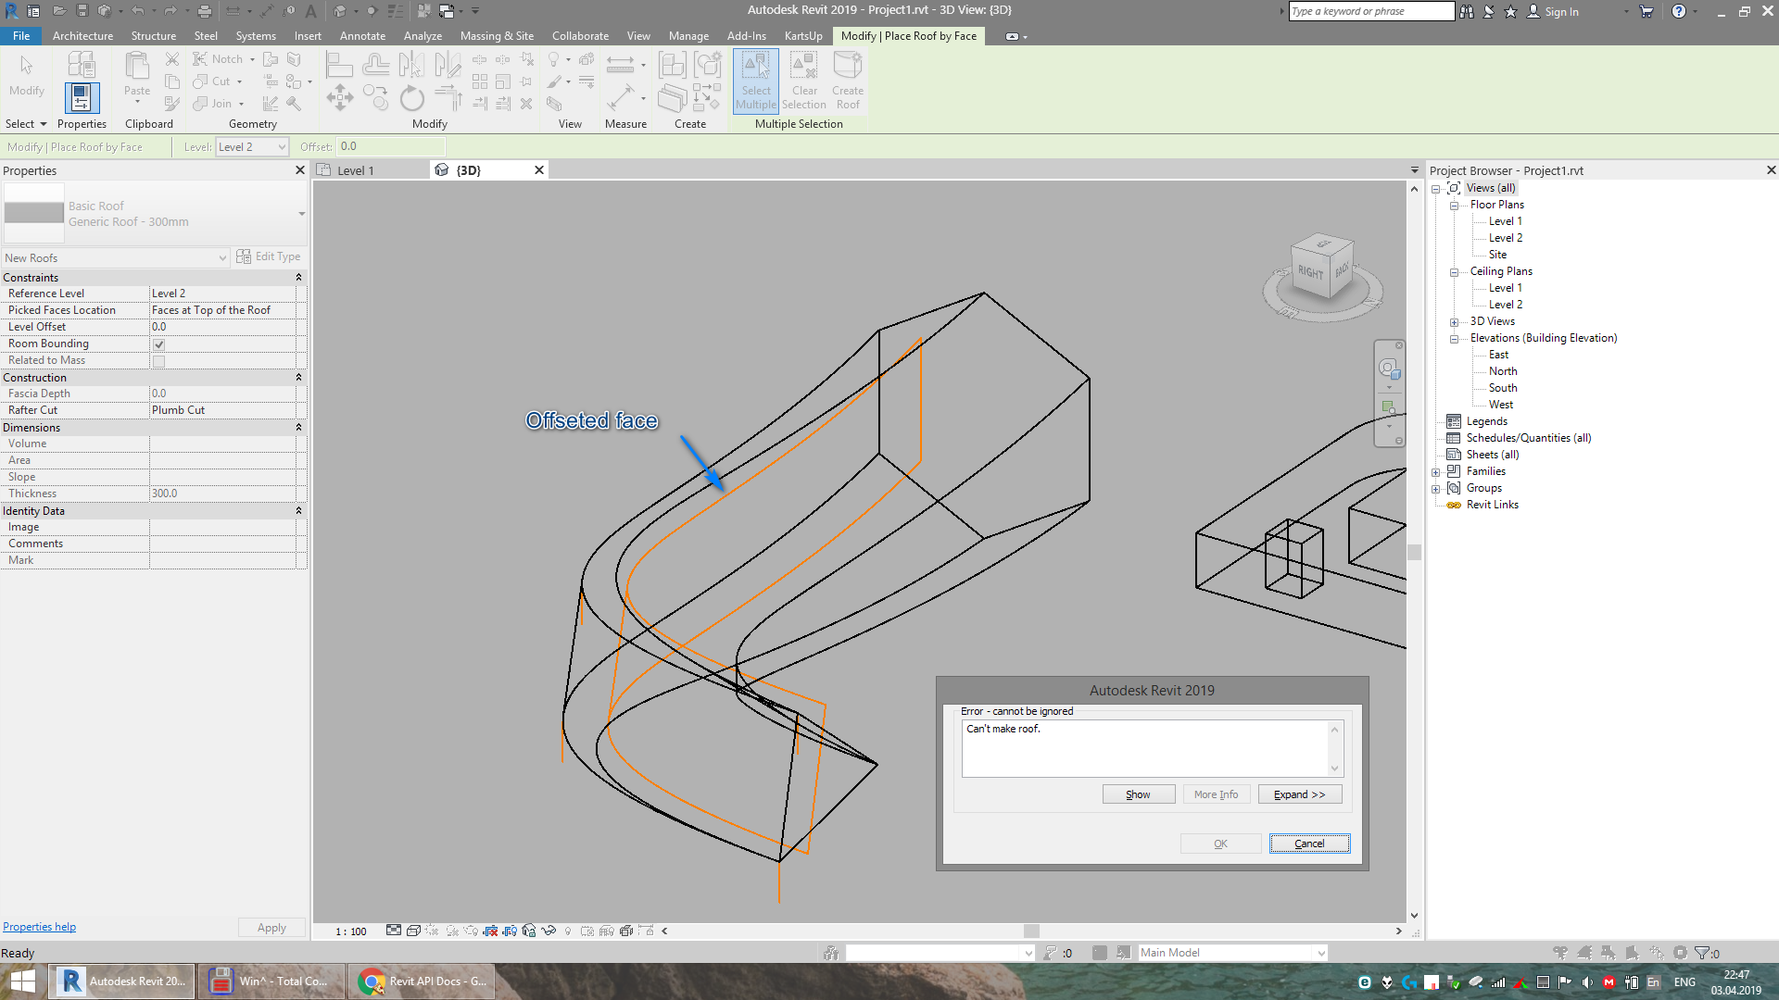
Task: Open the Windows Start button
Action: [22, 981]
